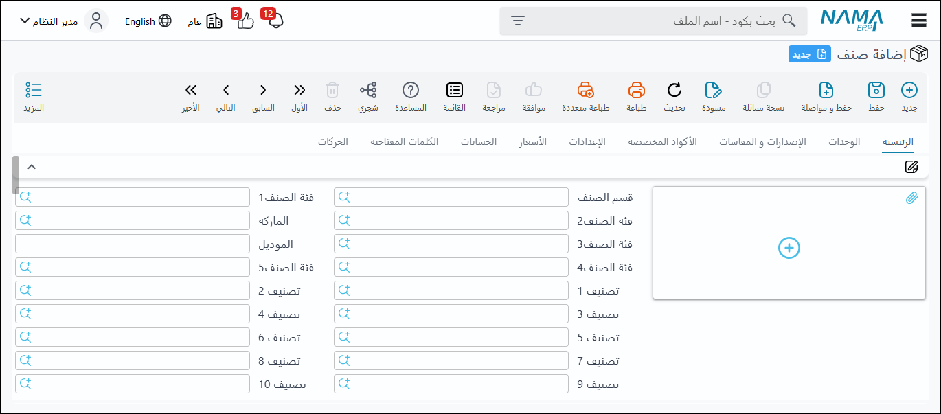Click the paperclip attachment icon

(x=911, y=198)
